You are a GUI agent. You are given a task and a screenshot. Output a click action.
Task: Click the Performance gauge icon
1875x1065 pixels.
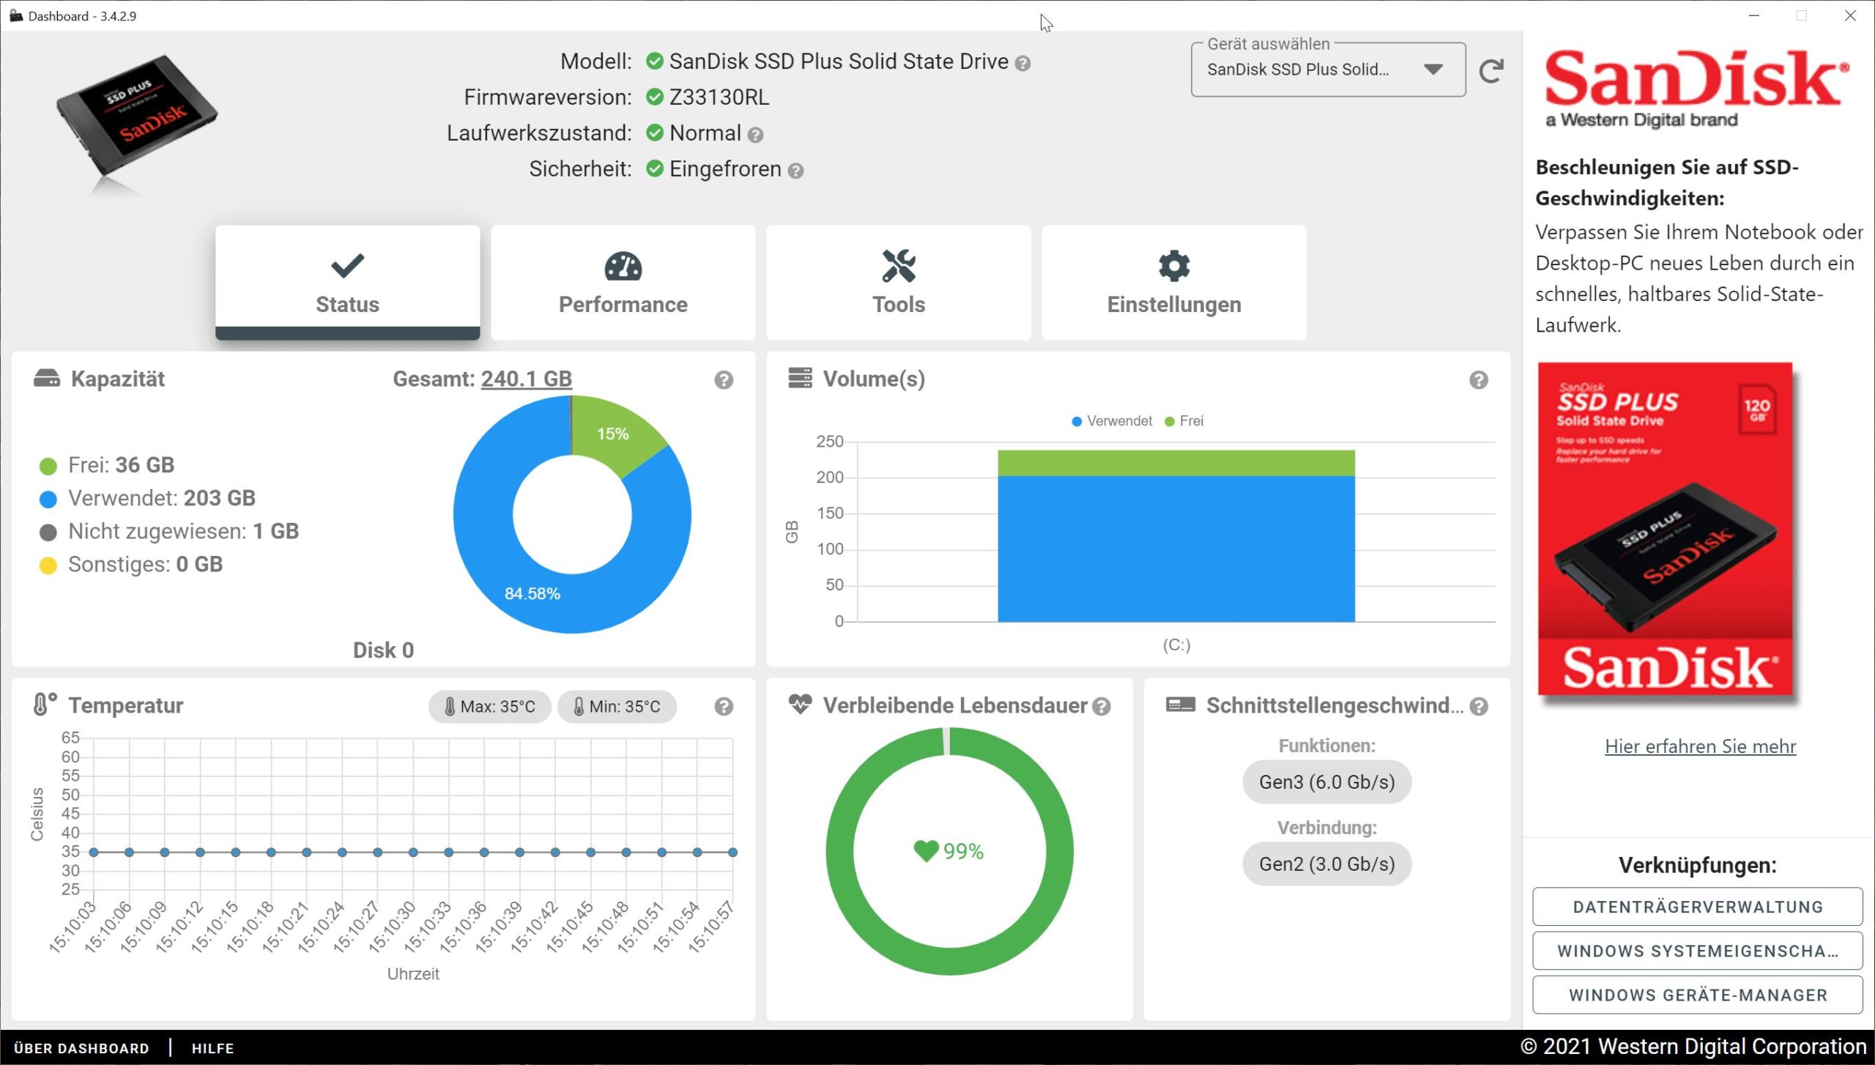(x=623, y=267)
